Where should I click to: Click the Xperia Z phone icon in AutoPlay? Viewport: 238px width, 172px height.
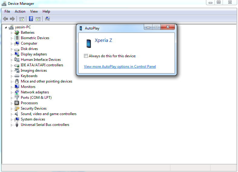88,44
